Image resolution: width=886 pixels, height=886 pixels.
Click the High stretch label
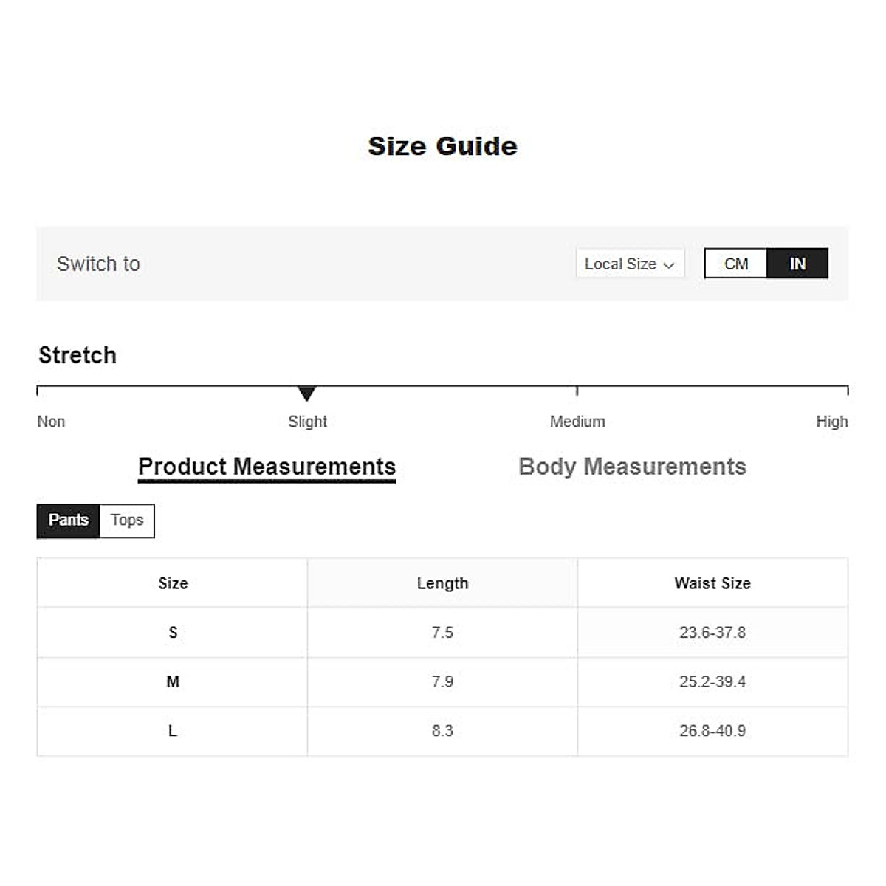831,422
